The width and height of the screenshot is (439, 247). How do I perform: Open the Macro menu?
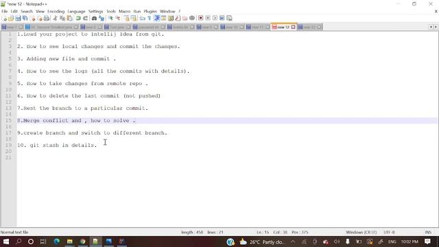(124, 12)
